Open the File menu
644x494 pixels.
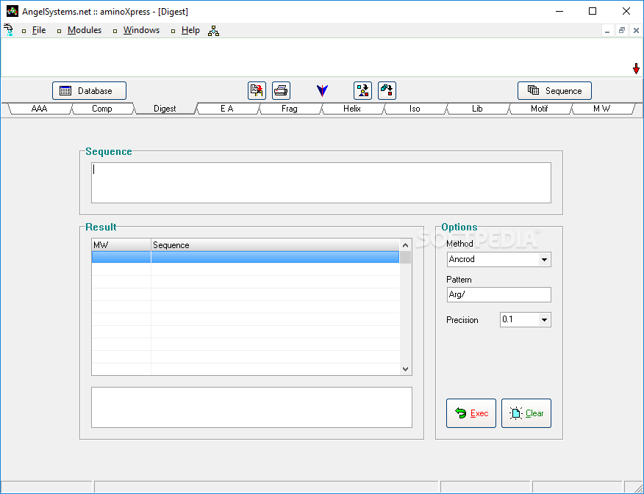tap(39, 30)
